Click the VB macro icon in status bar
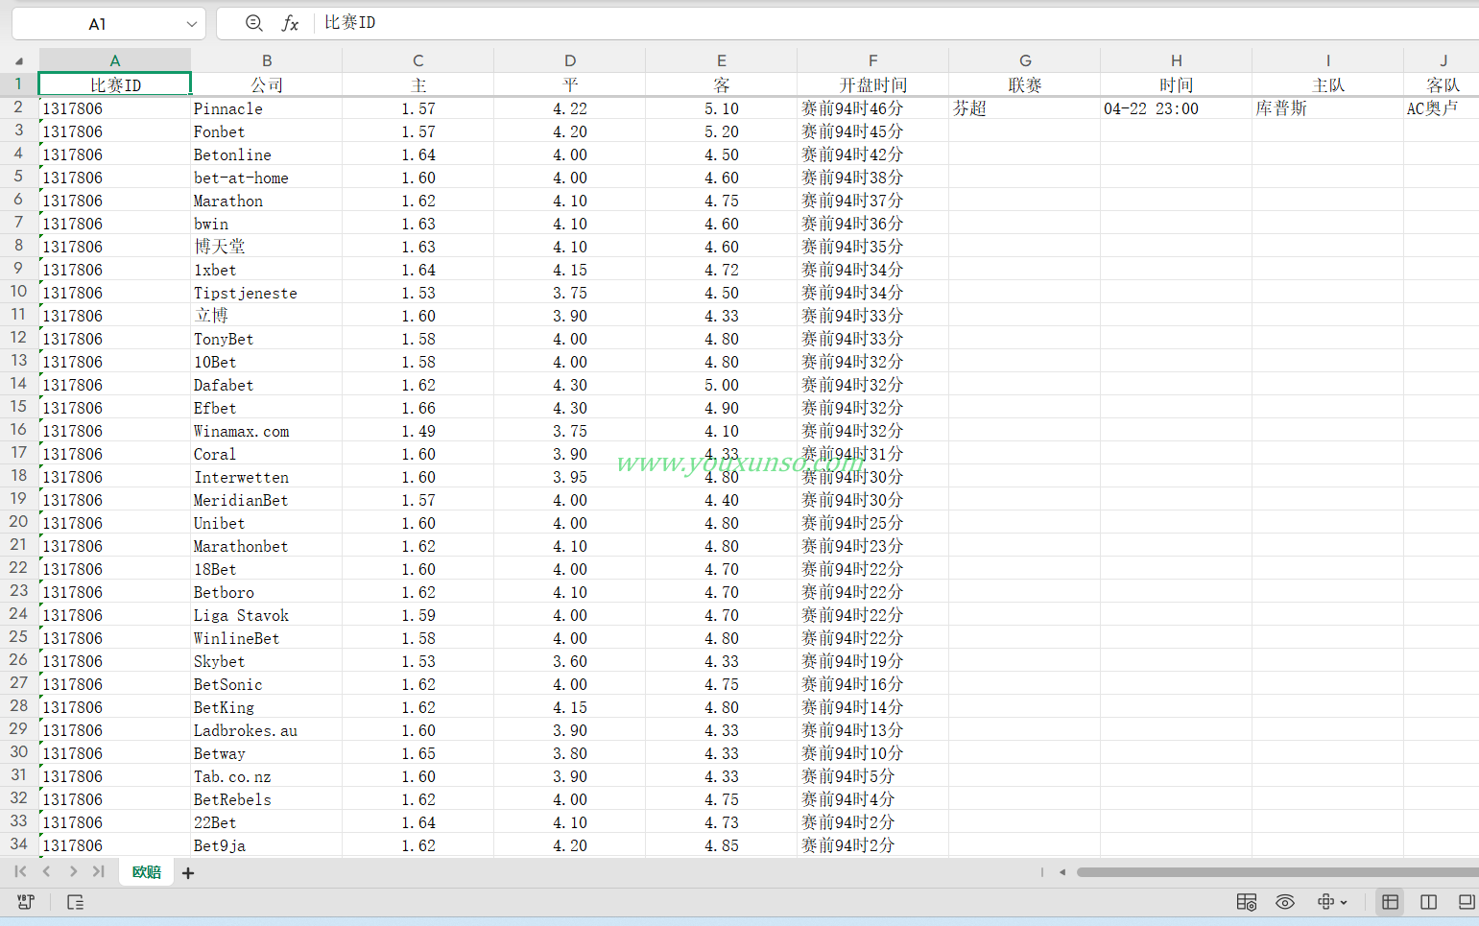 click(26, 902)
